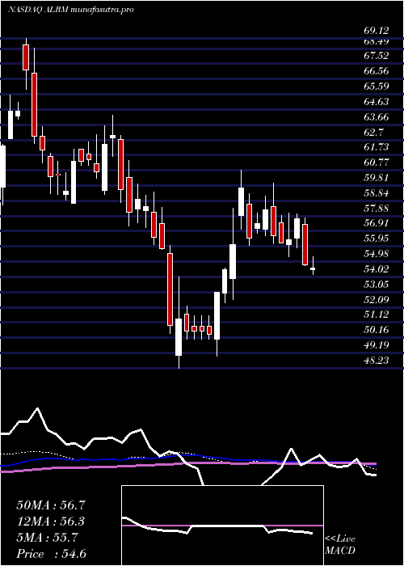Click the <<Live MACD label

340,545
